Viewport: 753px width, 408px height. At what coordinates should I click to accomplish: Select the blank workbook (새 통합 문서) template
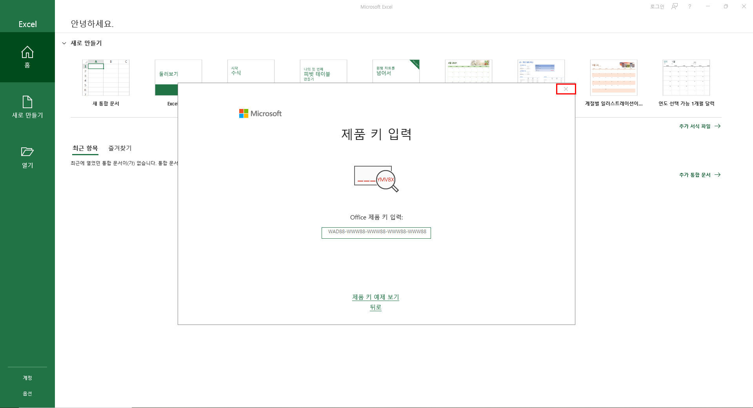pyautogui.click(x=106, y=83)
